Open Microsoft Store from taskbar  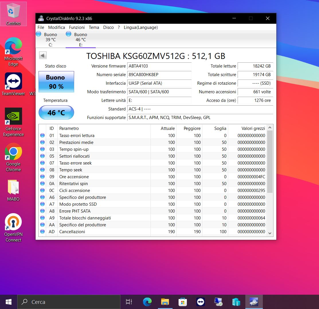[x=183, y=302]
